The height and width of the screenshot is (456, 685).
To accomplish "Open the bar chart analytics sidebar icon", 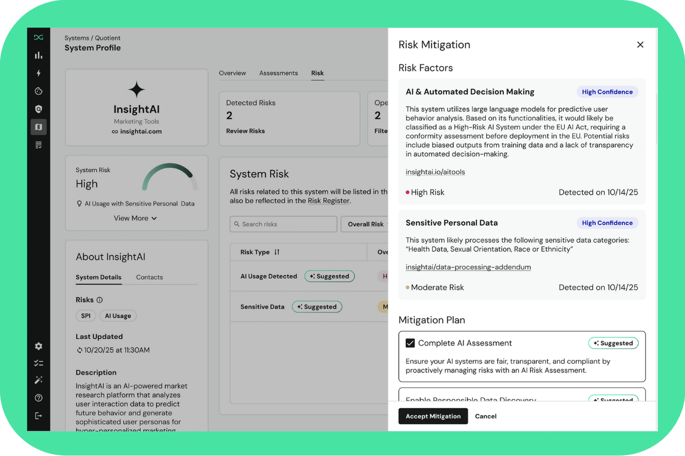I will (x=38, y=56).
